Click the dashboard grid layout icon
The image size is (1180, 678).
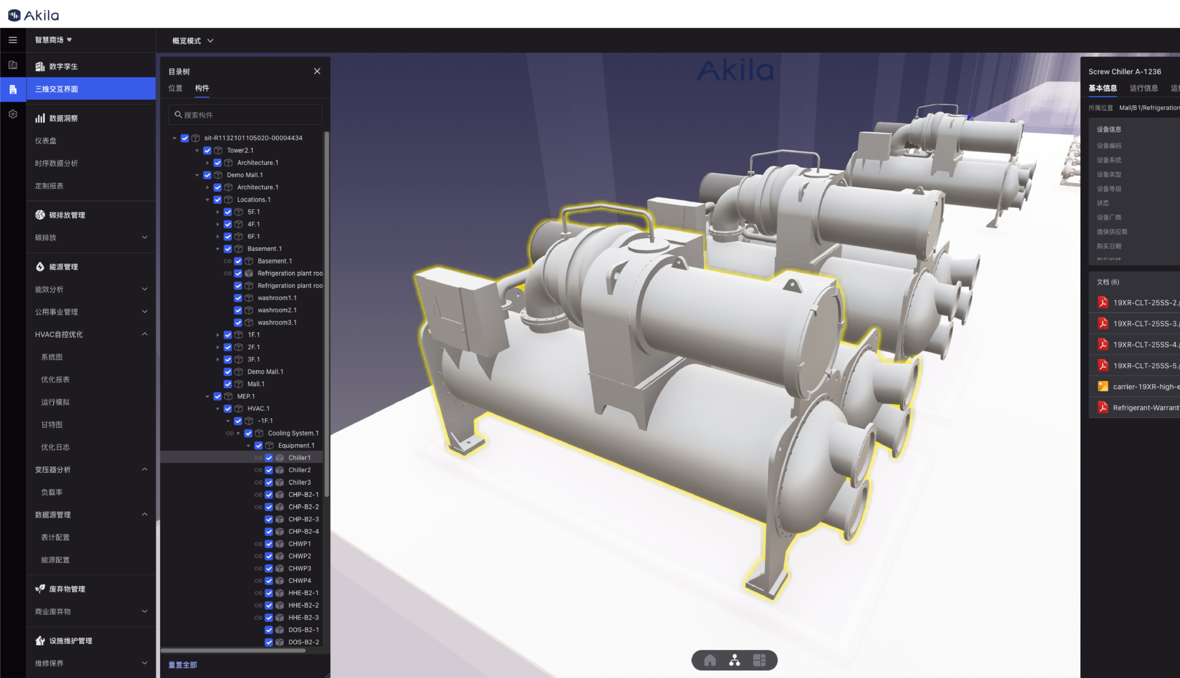pyautogui.click(x=759, y=660)
